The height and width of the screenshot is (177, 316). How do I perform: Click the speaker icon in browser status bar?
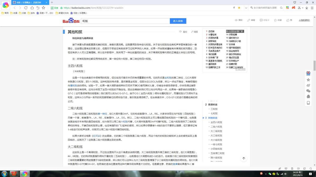click(298, 169)
